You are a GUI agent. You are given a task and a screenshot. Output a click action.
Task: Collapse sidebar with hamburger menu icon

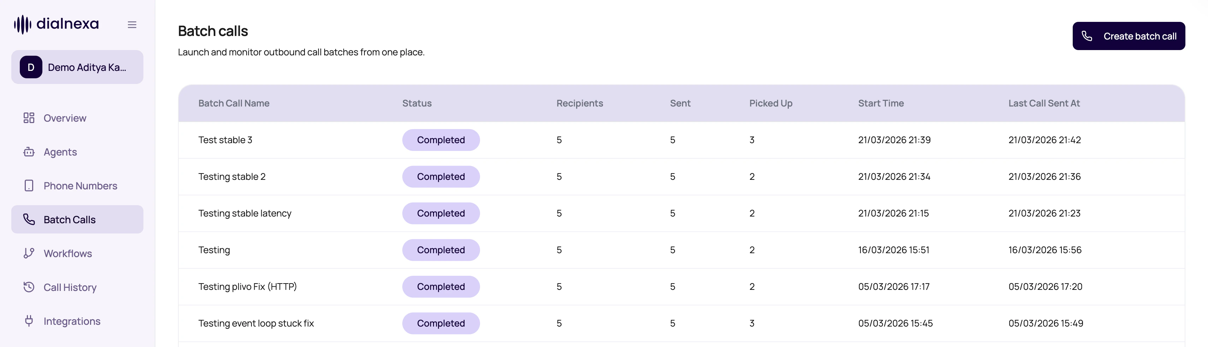[132, 24]
